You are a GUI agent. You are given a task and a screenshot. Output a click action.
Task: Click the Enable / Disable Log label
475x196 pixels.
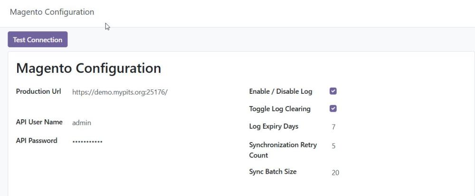[281, 91]
